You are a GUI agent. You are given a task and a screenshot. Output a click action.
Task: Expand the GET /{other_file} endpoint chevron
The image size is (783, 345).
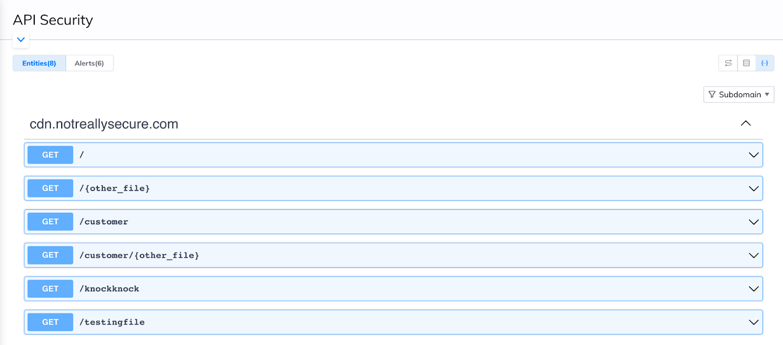(753, 189)
